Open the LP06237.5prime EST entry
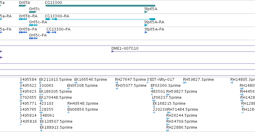 point(167,97)
